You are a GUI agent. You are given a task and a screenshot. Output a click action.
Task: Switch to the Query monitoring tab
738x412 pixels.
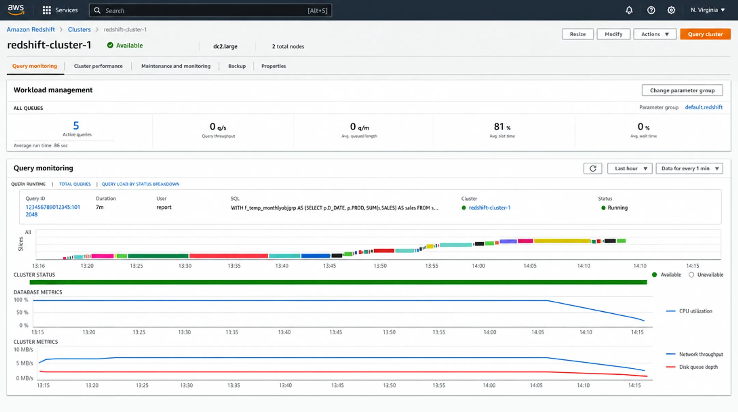(35, 66)
